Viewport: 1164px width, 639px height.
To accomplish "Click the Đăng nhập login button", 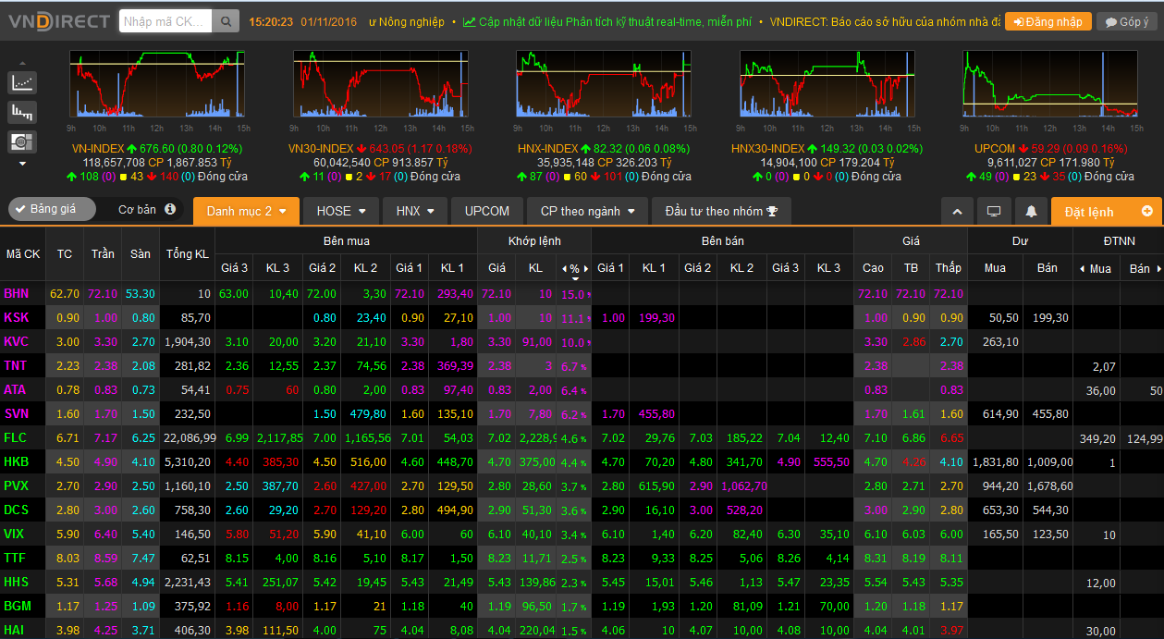I will pos(1048,21).
